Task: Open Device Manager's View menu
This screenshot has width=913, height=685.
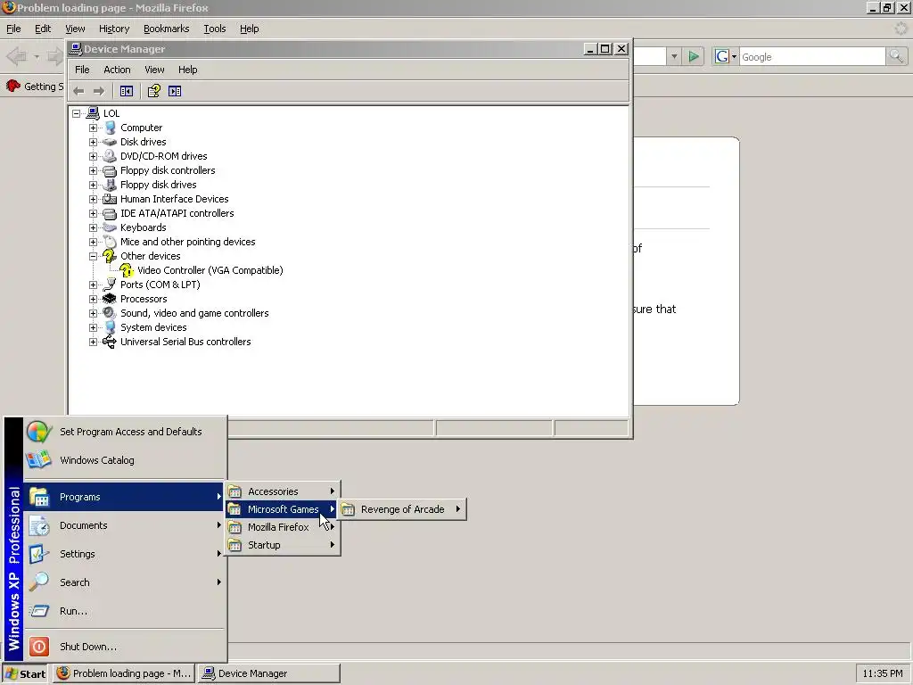Action: (154, 70)
